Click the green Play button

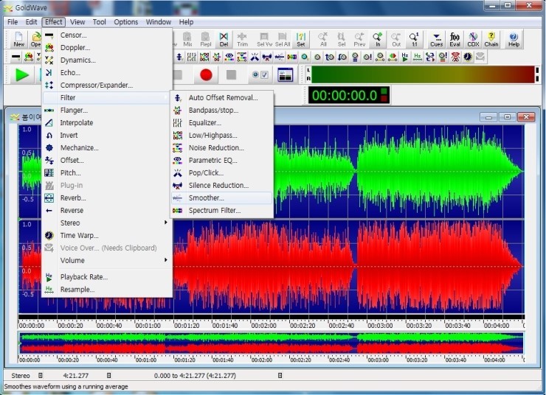22,74
